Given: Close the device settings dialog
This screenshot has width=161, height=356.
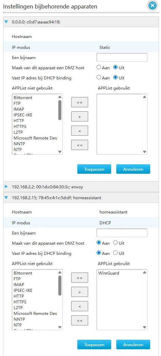Looking at the screenshot, I should (x=153, y=6).
